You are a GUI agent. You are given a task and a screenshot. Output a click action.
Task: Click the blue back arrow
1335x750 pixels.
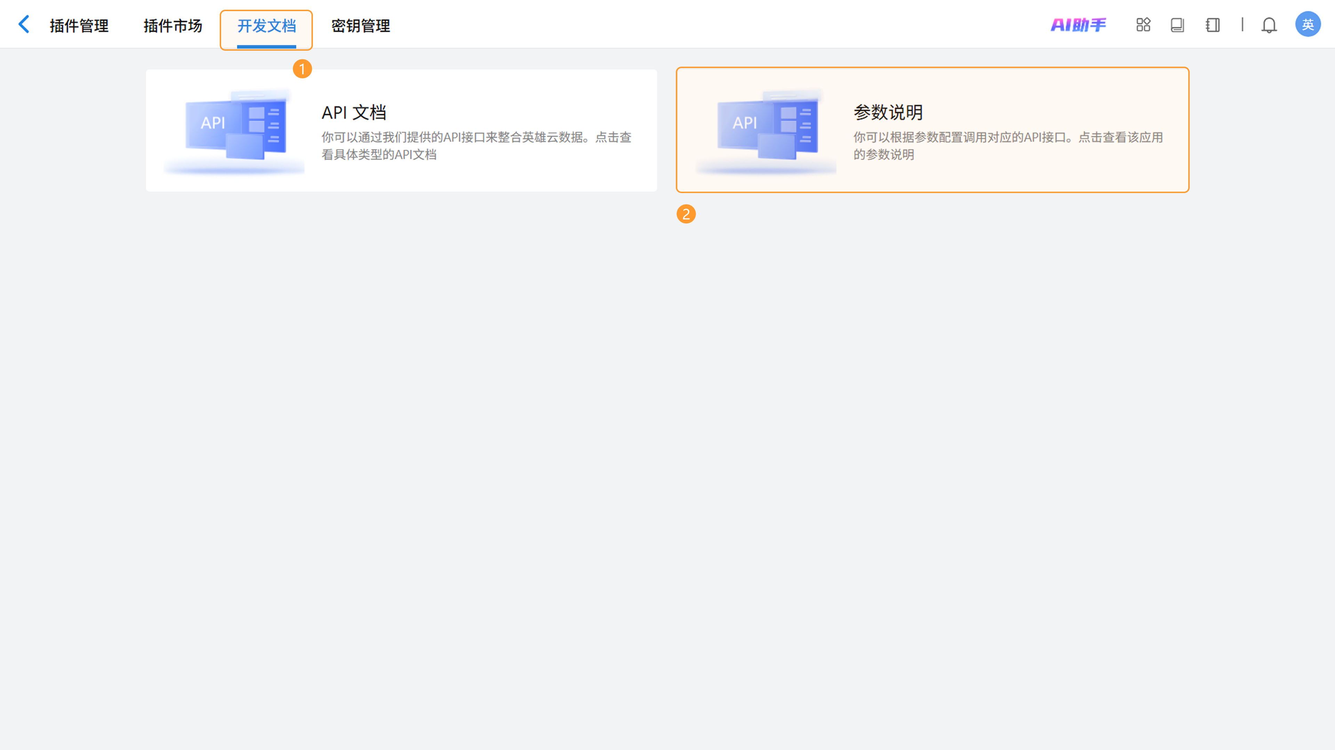[24, 24]
